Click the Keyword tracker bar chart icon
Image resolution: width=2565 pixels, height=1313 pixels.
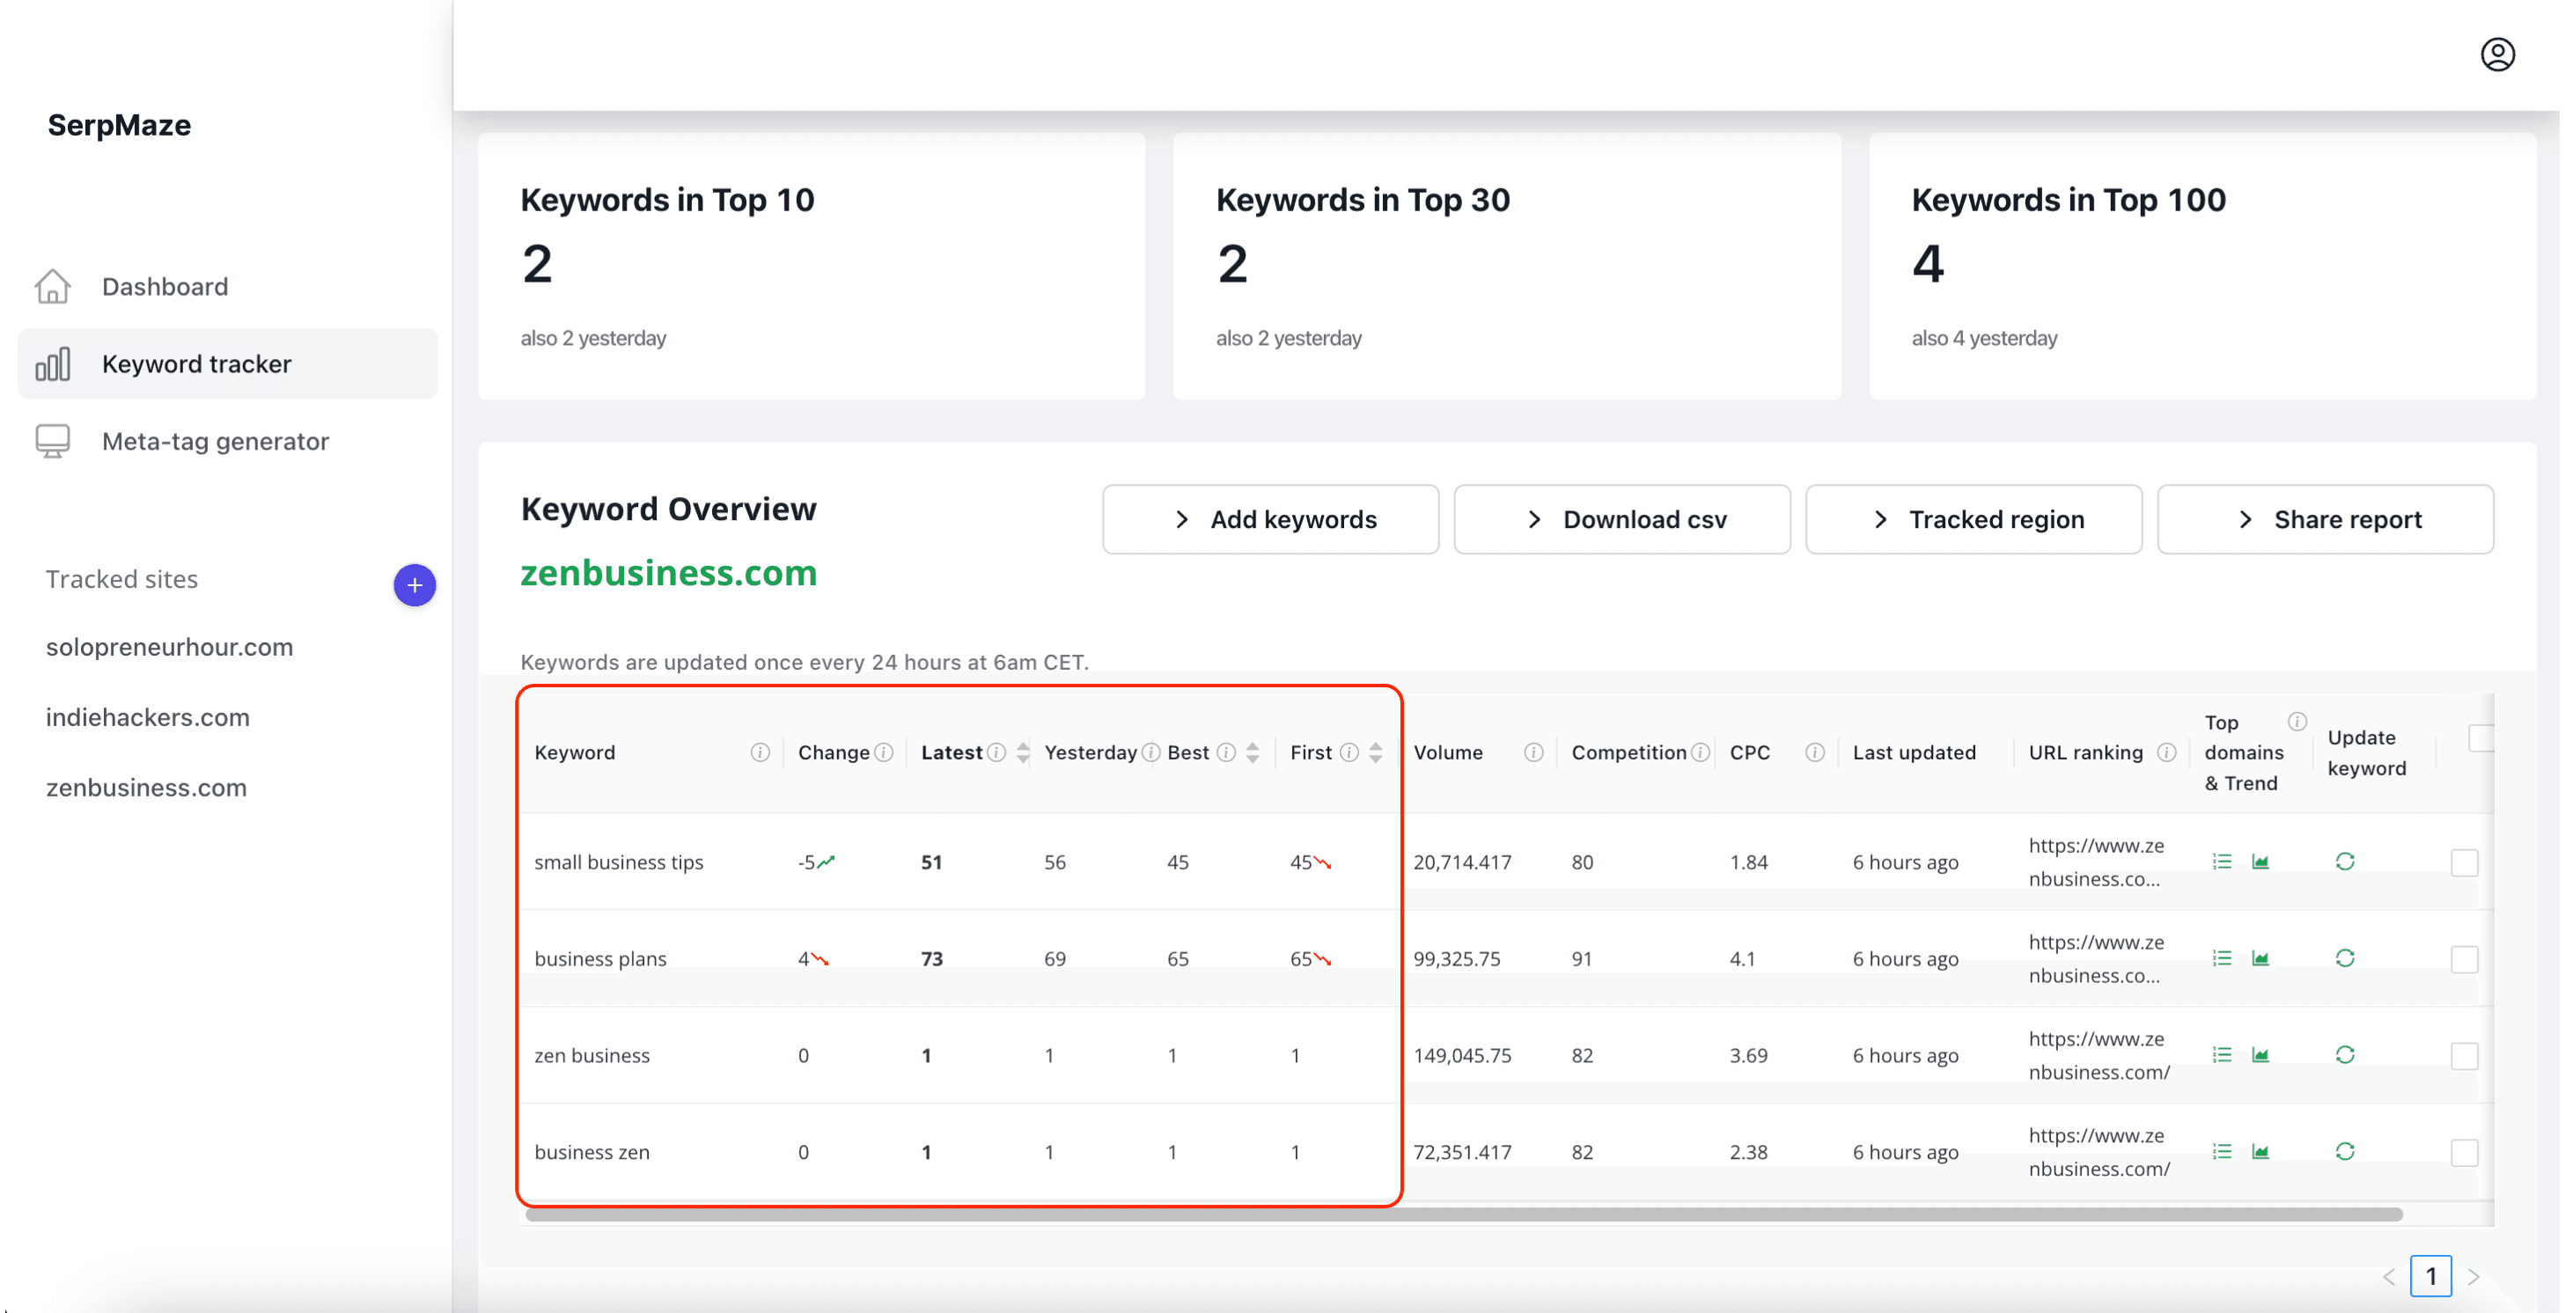point(53,364)
